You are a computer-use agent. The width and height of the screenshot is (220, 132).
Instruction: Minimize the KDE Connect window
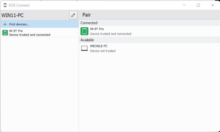(184, 5)
